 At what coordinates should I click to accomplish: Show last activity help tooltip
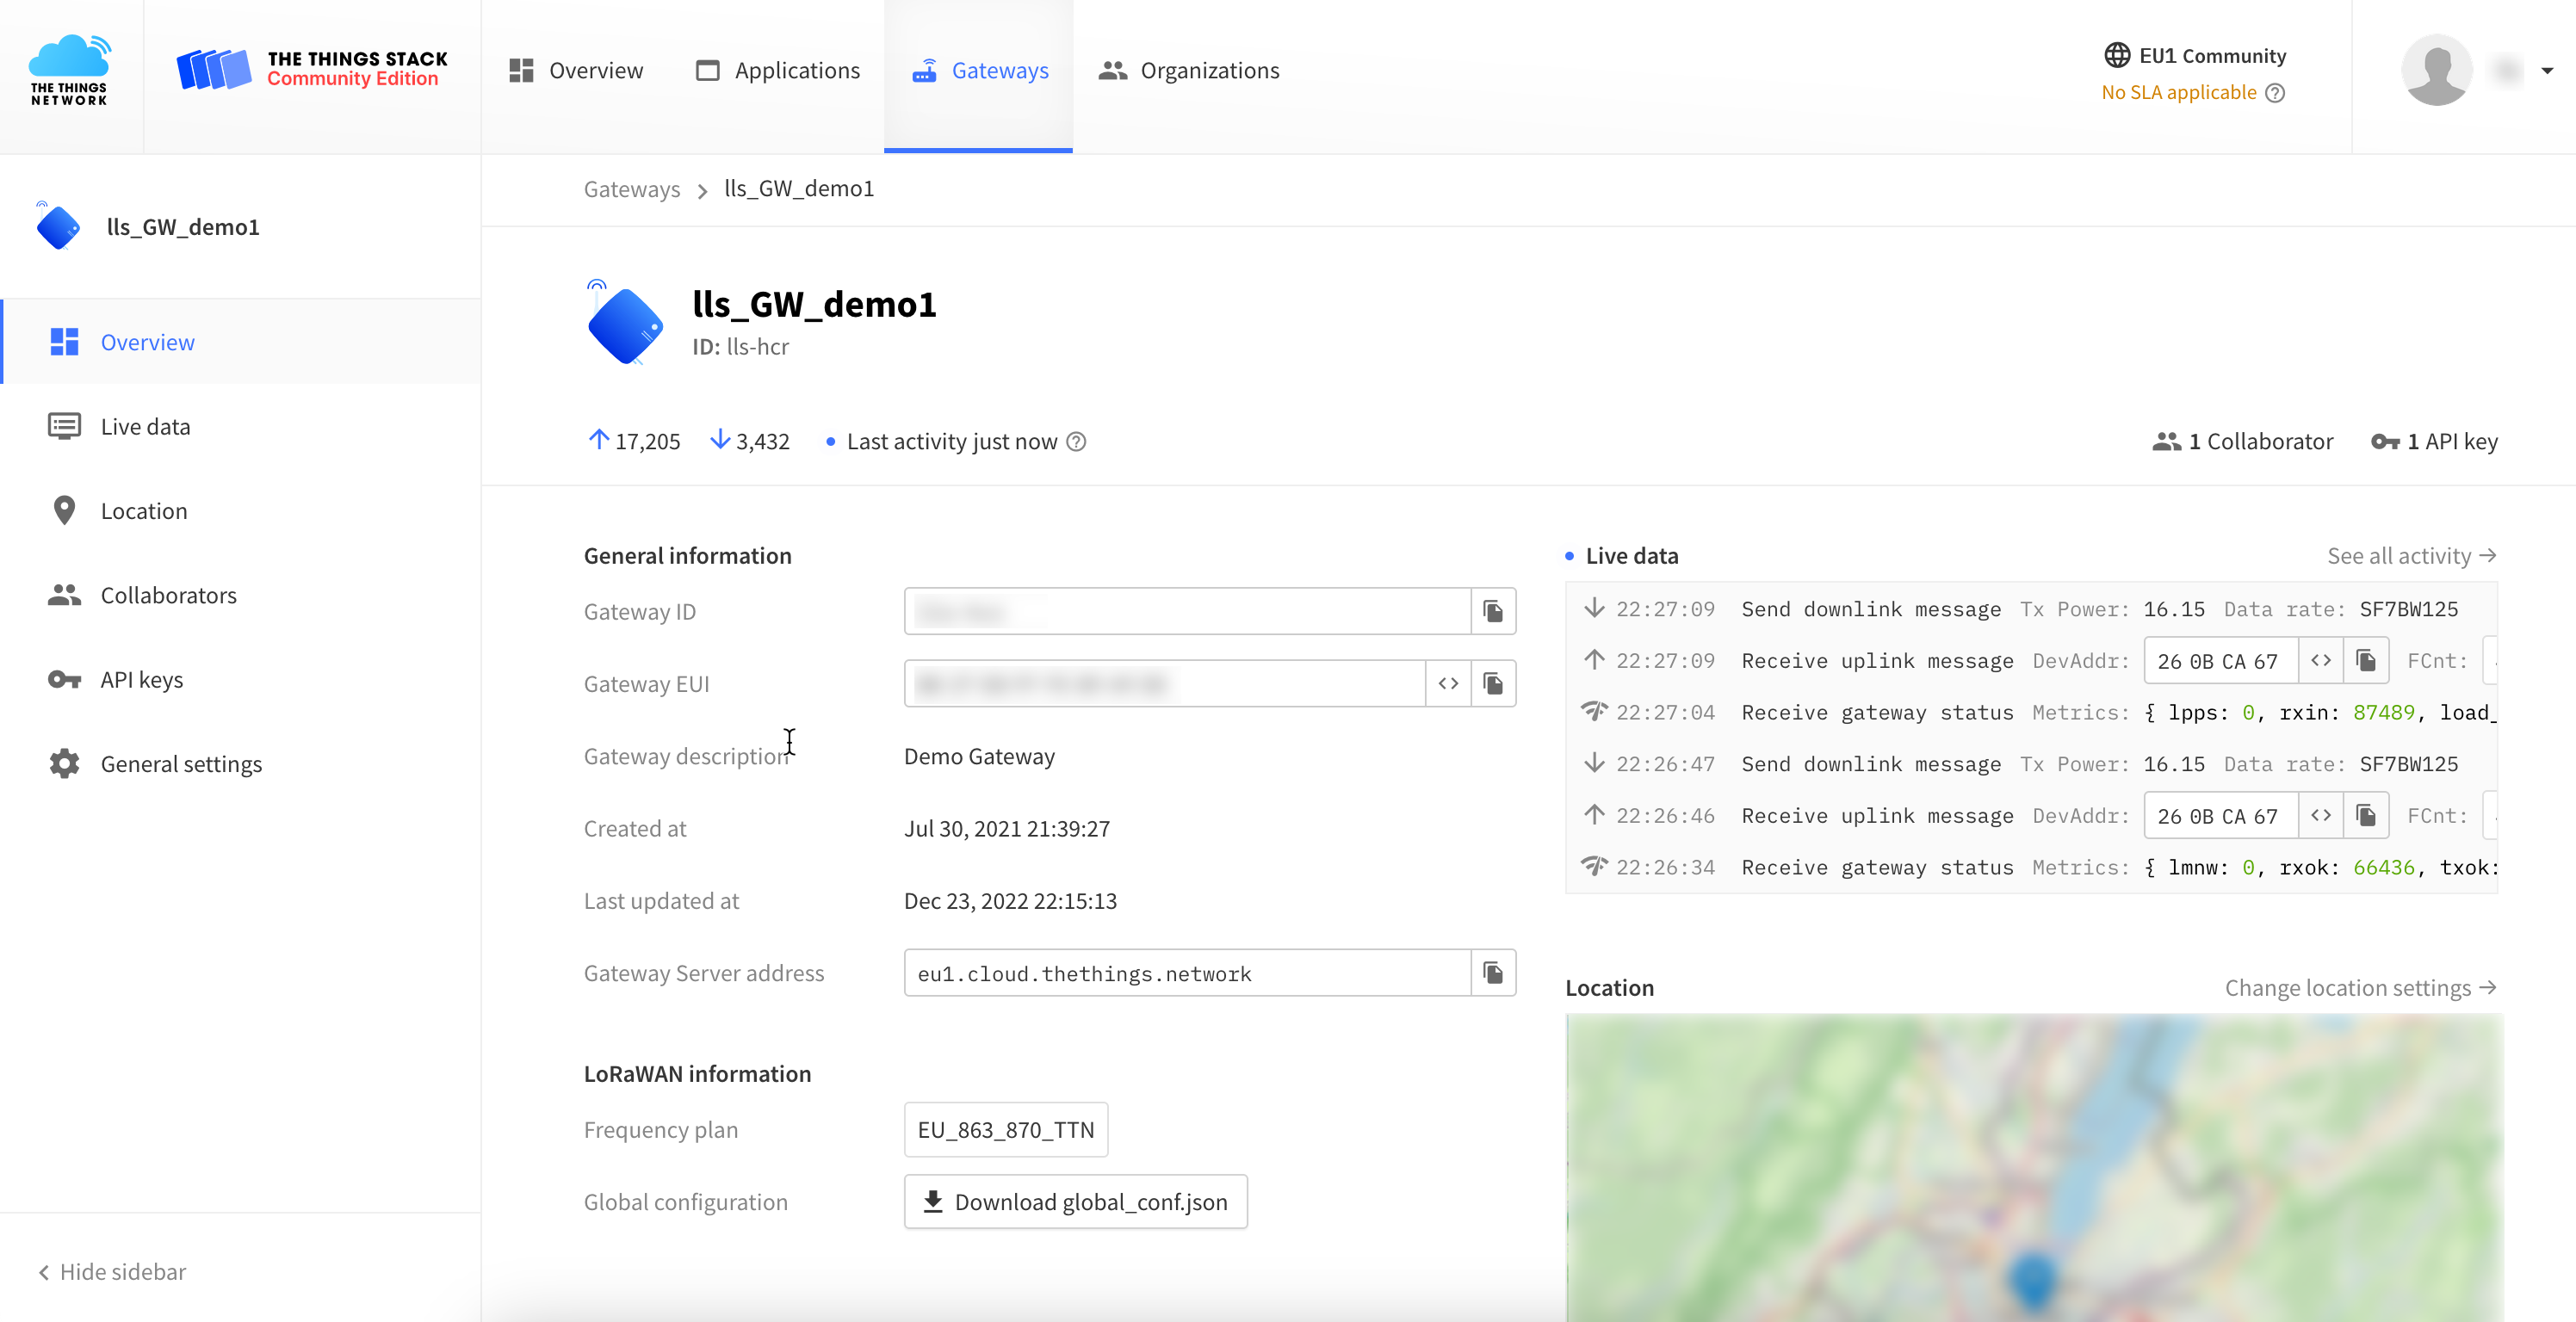click(1076, 442)
